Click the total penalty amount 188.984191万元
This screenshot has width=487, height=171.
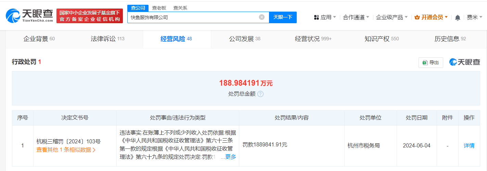pyautogui.click(x=246, y=83)
